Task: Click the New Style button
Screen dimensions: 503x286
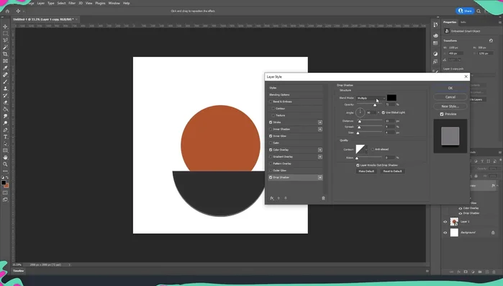Action: 450,106
